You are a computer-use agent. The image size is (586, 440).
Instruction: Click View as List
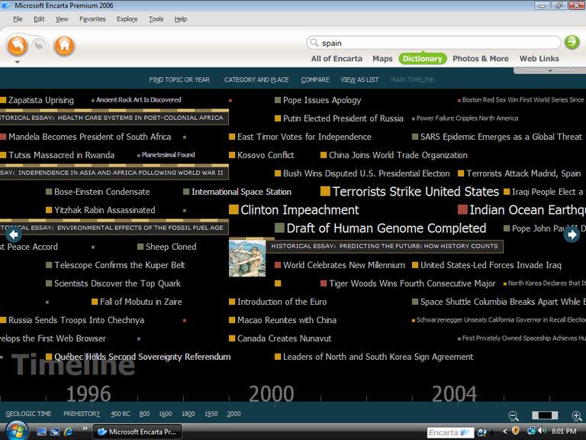coord(359,79)
